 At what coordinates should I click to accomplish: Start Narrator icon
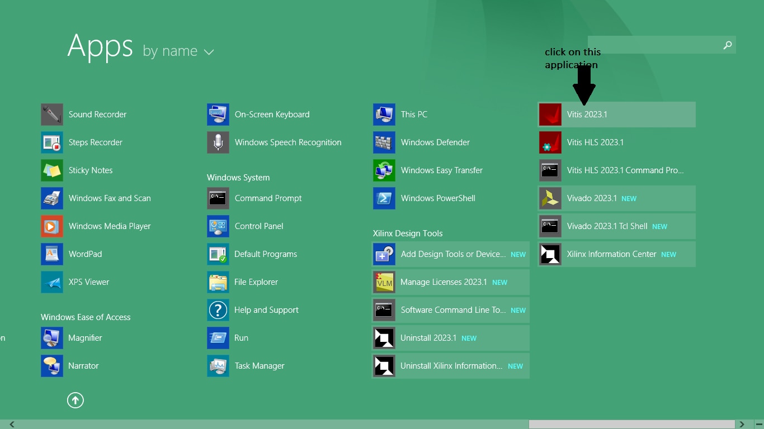(x=52, y=366)
